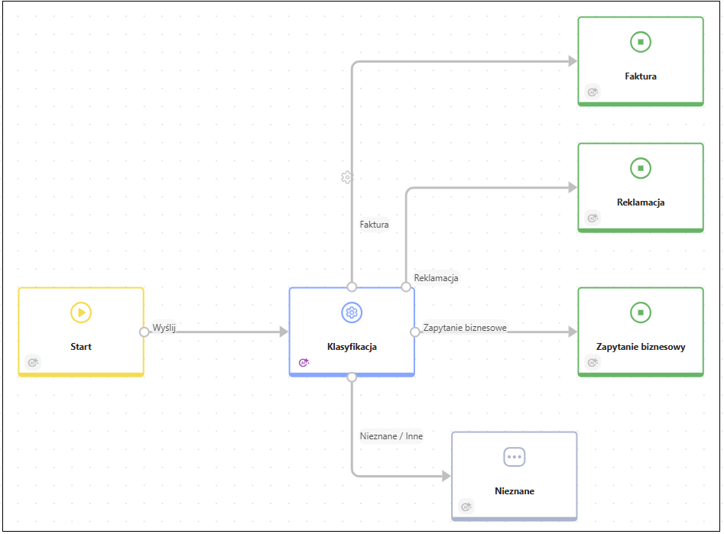The width and height of the screenshot is (724, 534).
Task: Select the Reklamacja end node title
Action: pos(640,202)
